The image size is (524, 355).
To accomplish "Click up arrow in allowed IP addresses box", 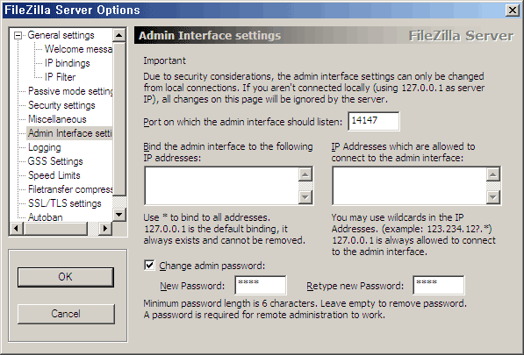I will 493,174.
